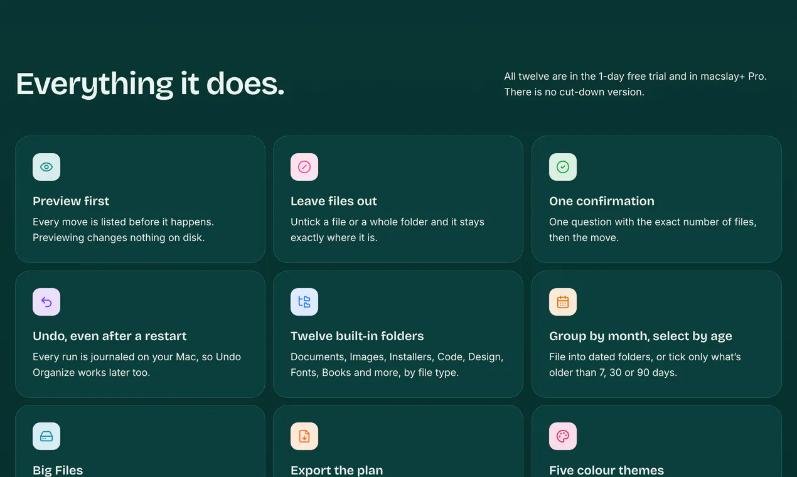The width and height of the screenshot is (797, 477).
Task: Click the Big Files card title
Action: pos(58,470)
